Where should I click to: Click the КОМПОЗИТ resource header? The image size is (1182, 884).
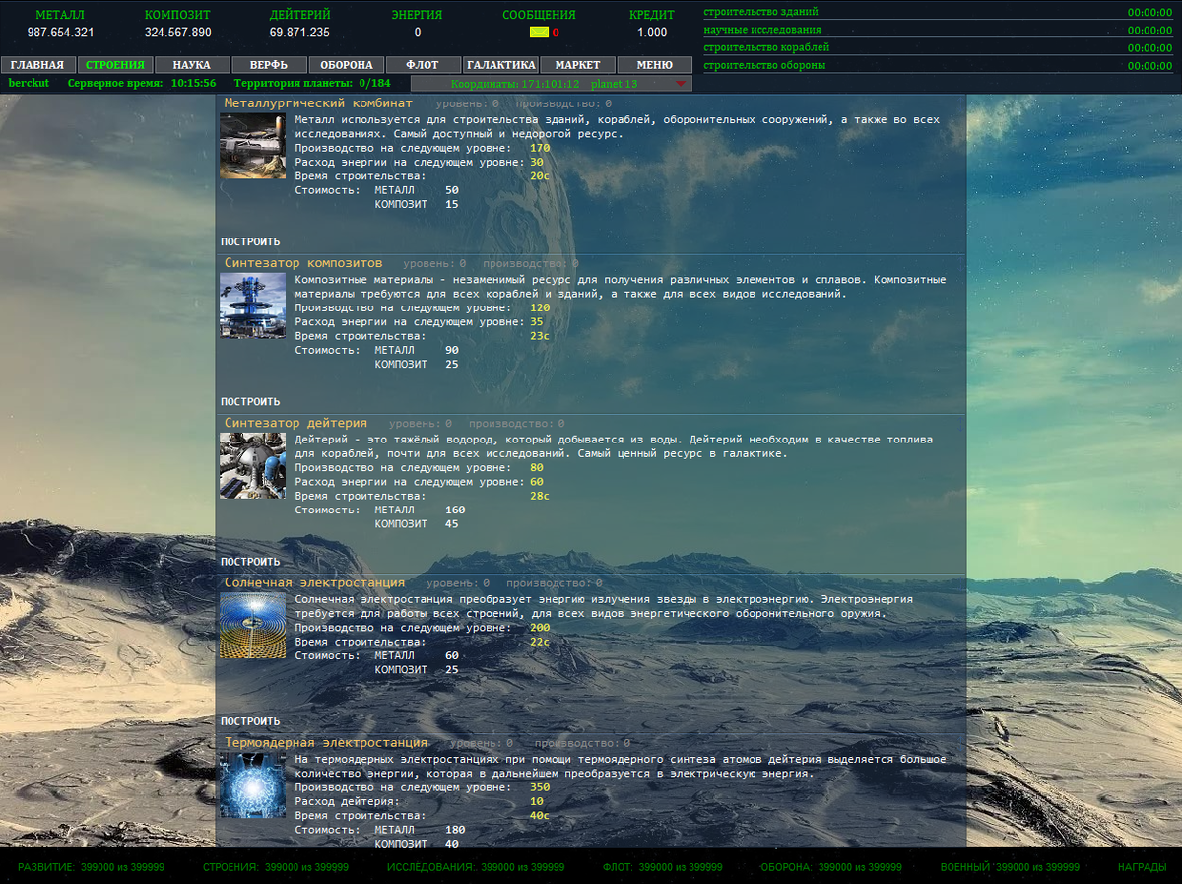(177, 16)
